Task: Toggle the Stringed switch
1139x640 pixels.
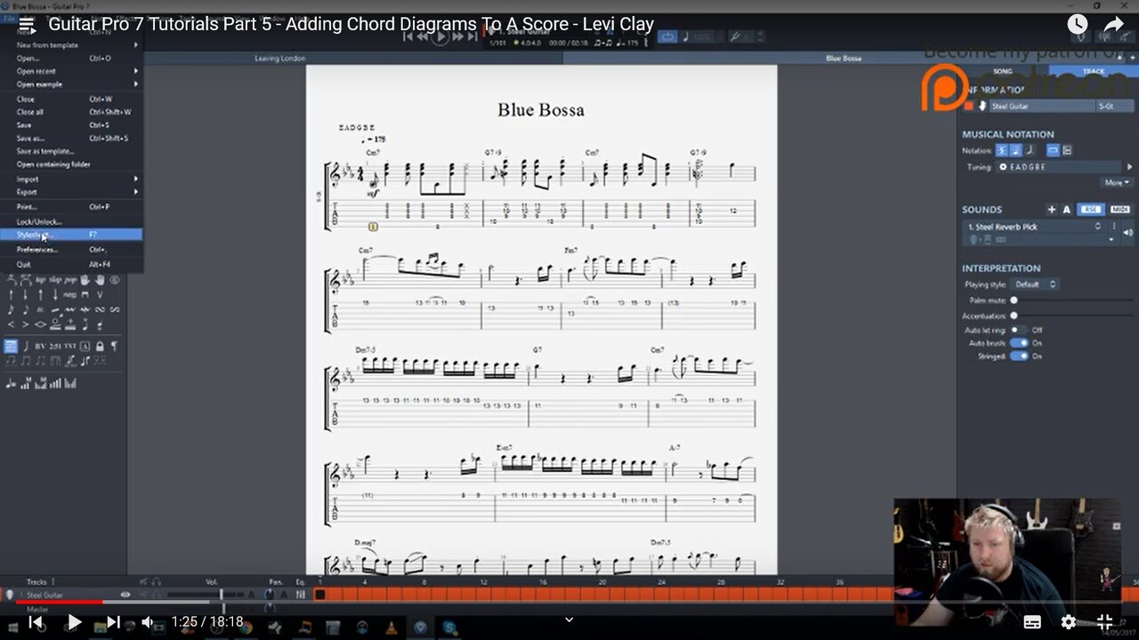Action: click(x=1019, y=356)
